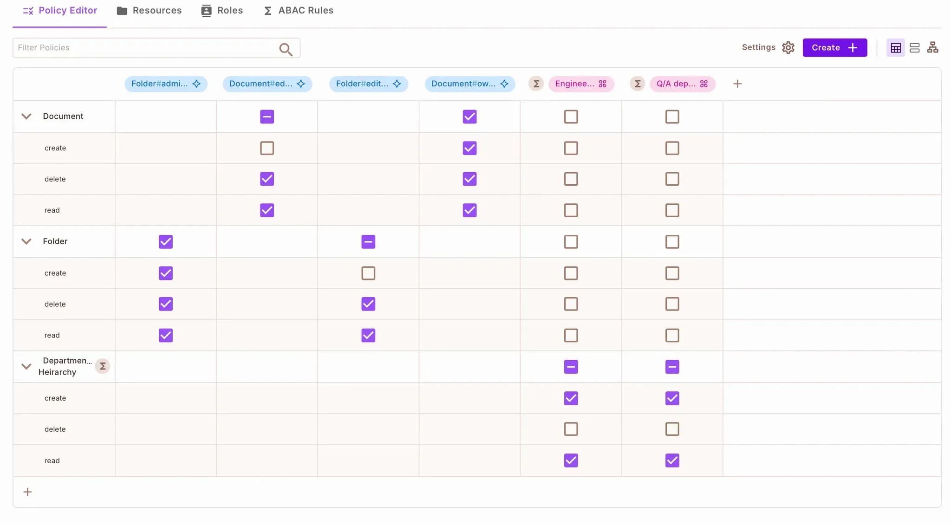Click plus icon to add column
The width and height of the screenshot is (951, 525).
[737, 84]
